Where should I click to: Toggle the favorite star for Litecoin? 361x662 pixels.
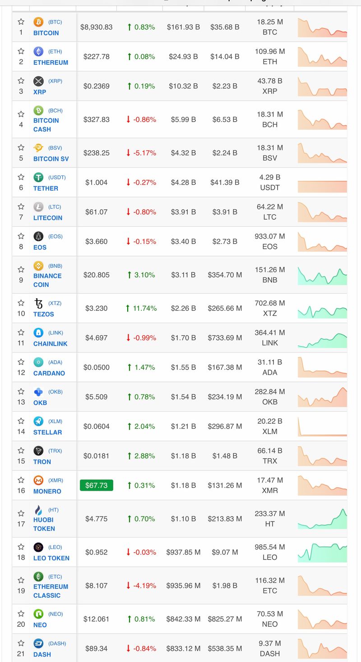[x=21, y=207]
